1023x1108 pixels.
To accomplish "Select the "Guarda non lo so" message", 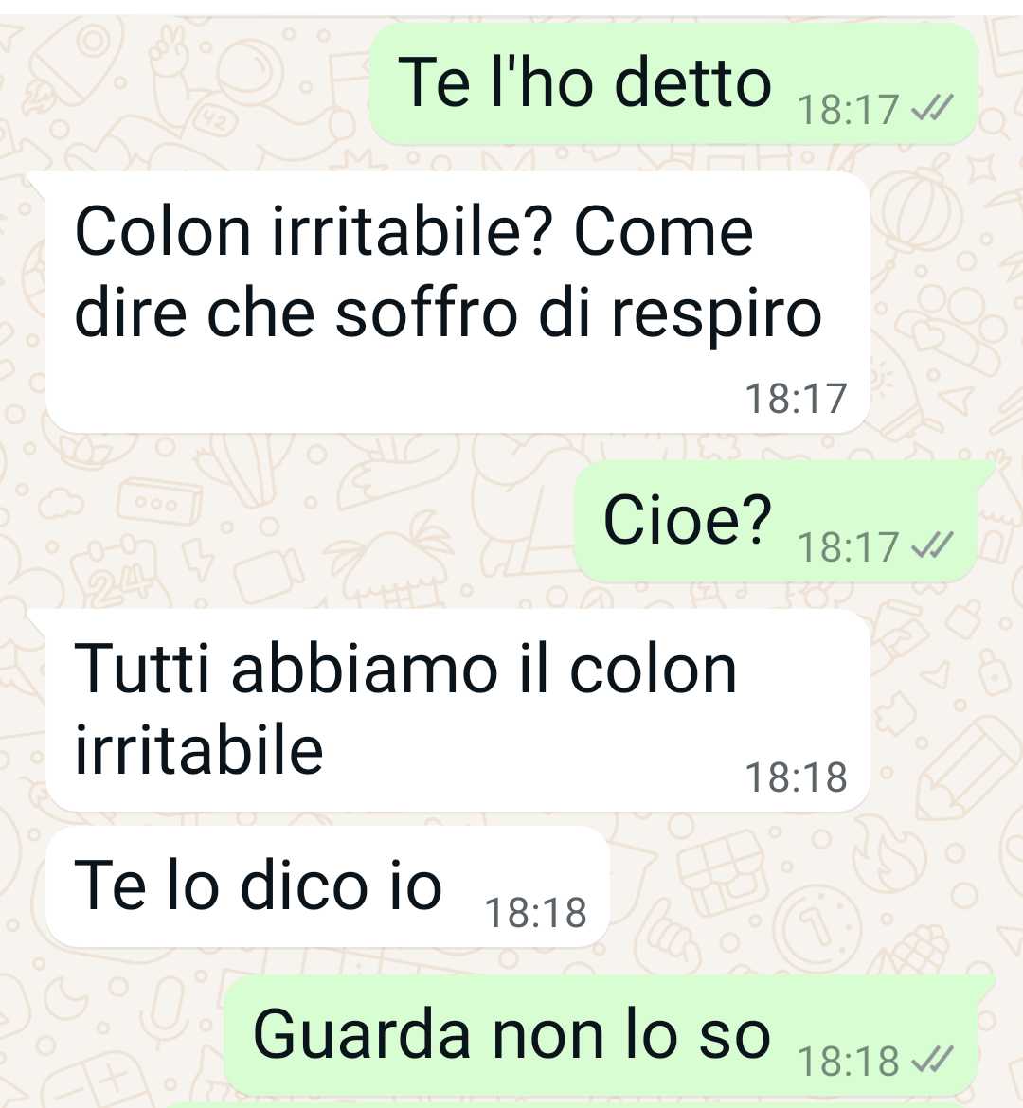I will (x=601, y=1036).
